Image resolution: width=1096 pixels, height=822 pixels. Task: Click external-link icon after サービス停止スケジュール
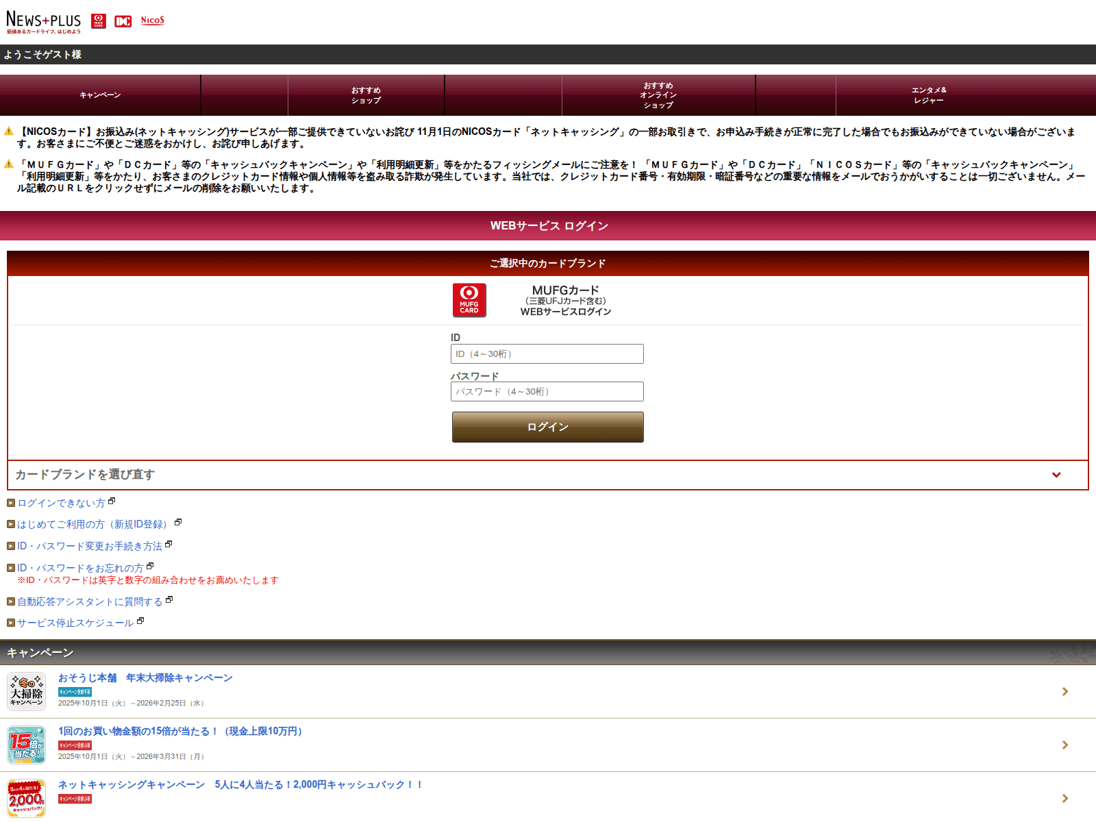coord(140,621)
